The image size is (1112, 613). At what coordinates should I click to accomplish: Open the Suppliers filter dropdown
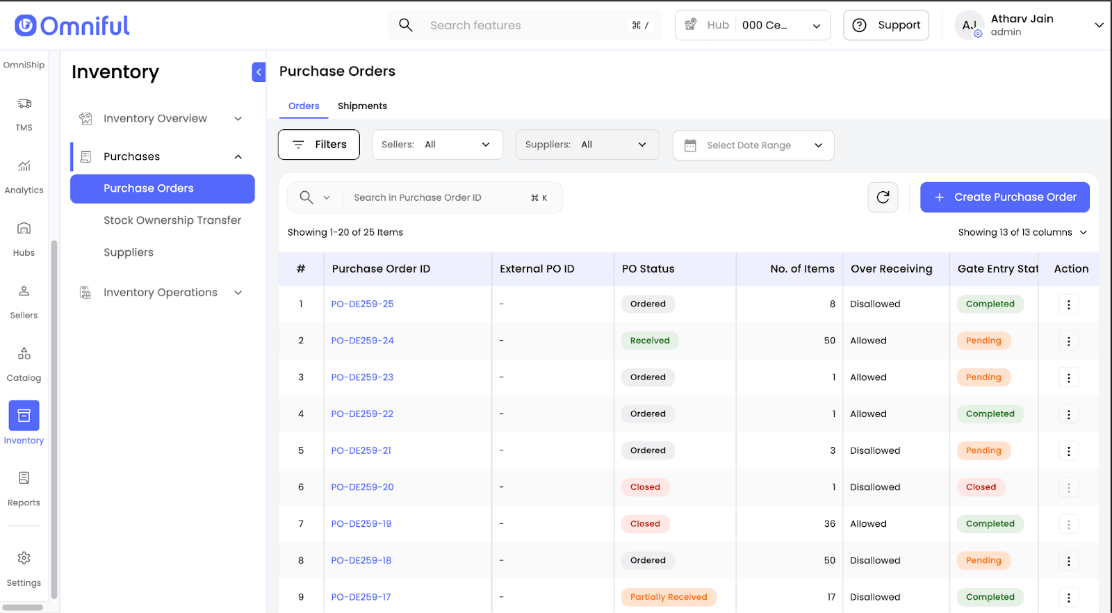click(x=587, y=145)
